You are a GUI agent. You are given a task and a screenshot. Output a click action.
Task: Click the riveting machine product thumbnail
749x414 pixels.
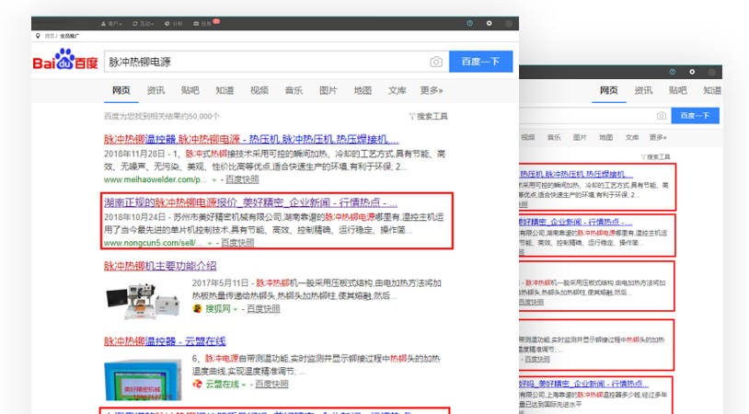pyautogui.click(x=143, y=300)
